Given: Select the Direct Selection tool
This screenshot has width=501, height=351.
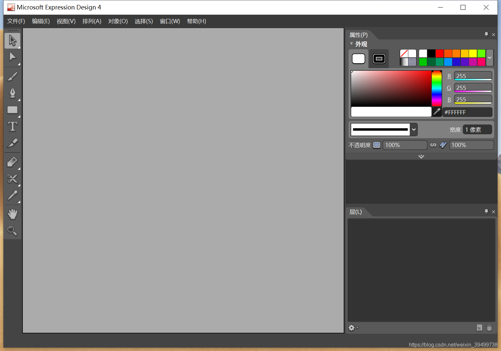Looking at the screenshot, I should [12, 57].
